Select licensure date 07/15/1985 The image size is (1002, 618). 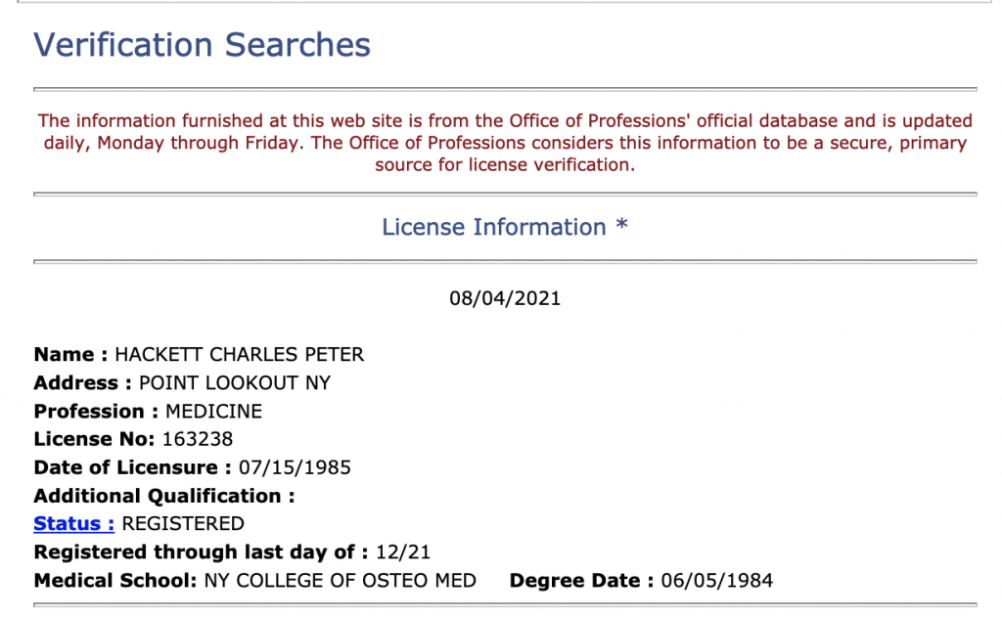pyautogui.click(x=295, y=467)
